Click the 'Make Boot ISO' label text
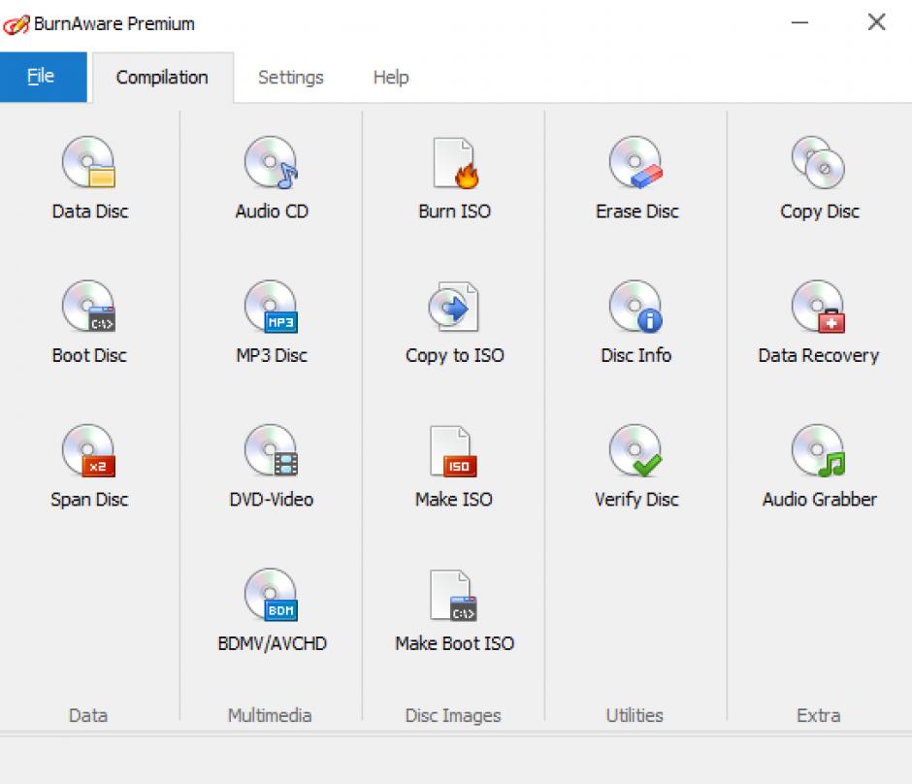This screenshot has height=784, width=912. 454,644
